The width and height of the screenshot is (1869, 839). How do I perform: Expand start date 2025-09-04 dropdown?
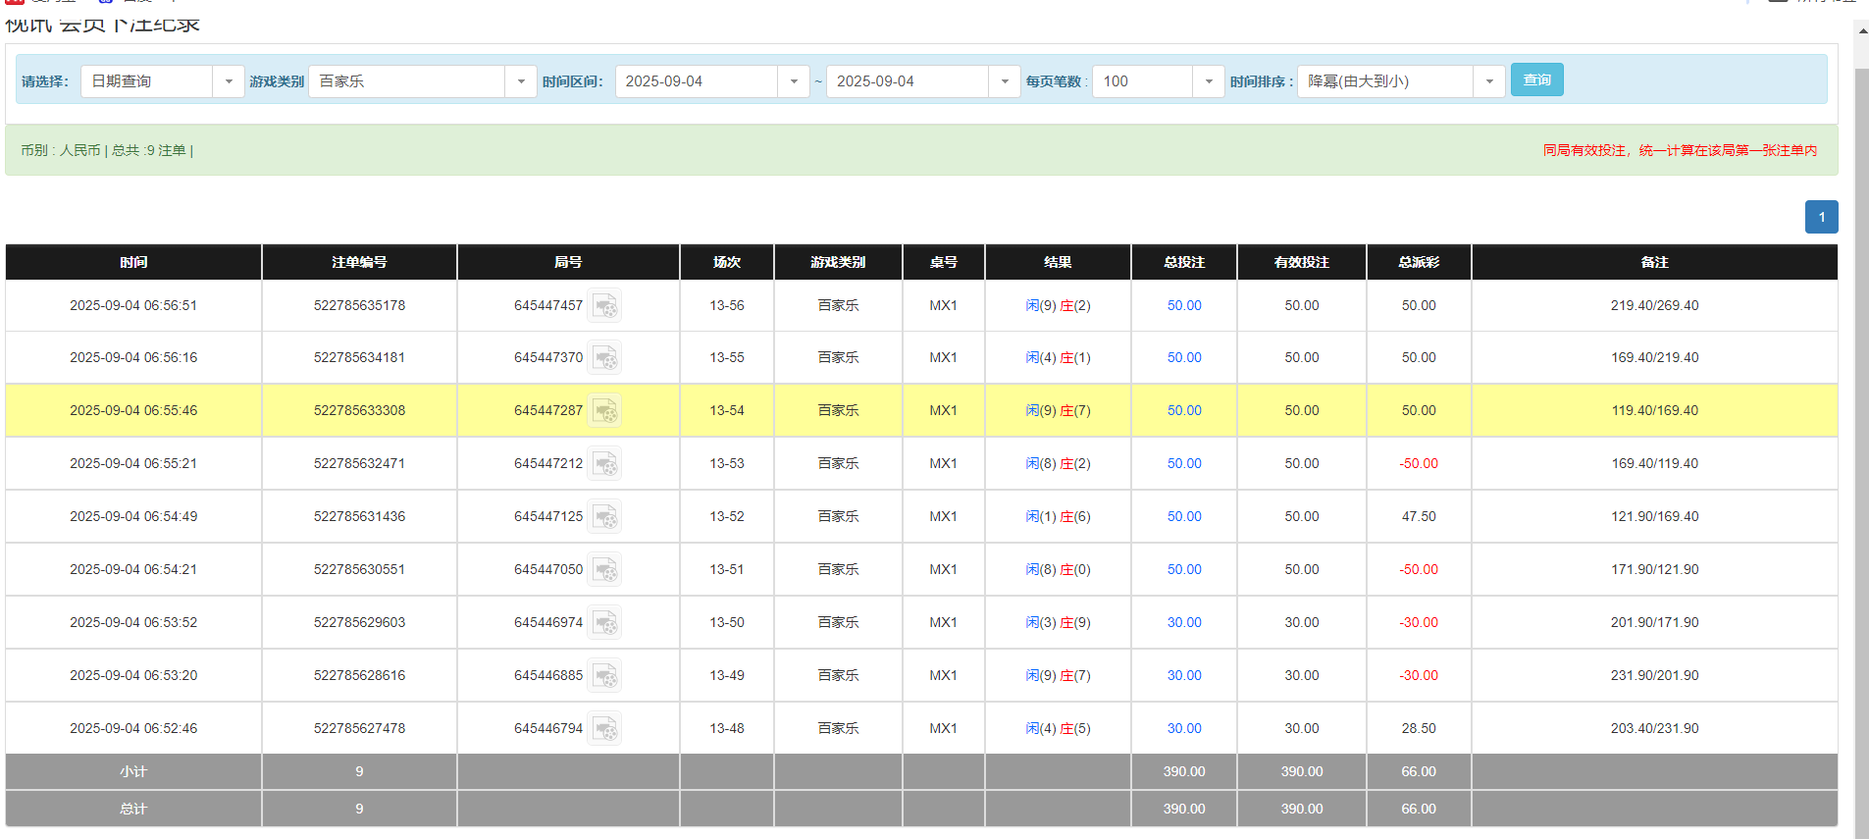tap(793, 81)
